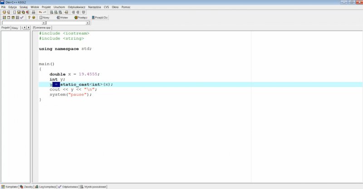This screenshot has height=189, width=363.
Task: Click the Przejdź Do button
Action: click(100, 18)
